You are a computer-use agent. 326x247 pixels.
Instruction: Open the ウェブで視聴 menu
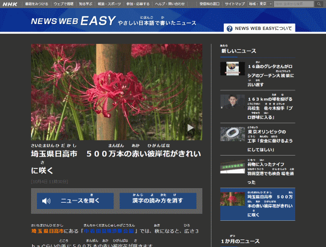(x=63, y=4)
